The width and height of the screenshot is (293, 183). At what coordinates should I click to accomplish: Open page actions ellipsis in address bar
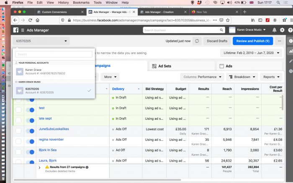coord(215,20)
